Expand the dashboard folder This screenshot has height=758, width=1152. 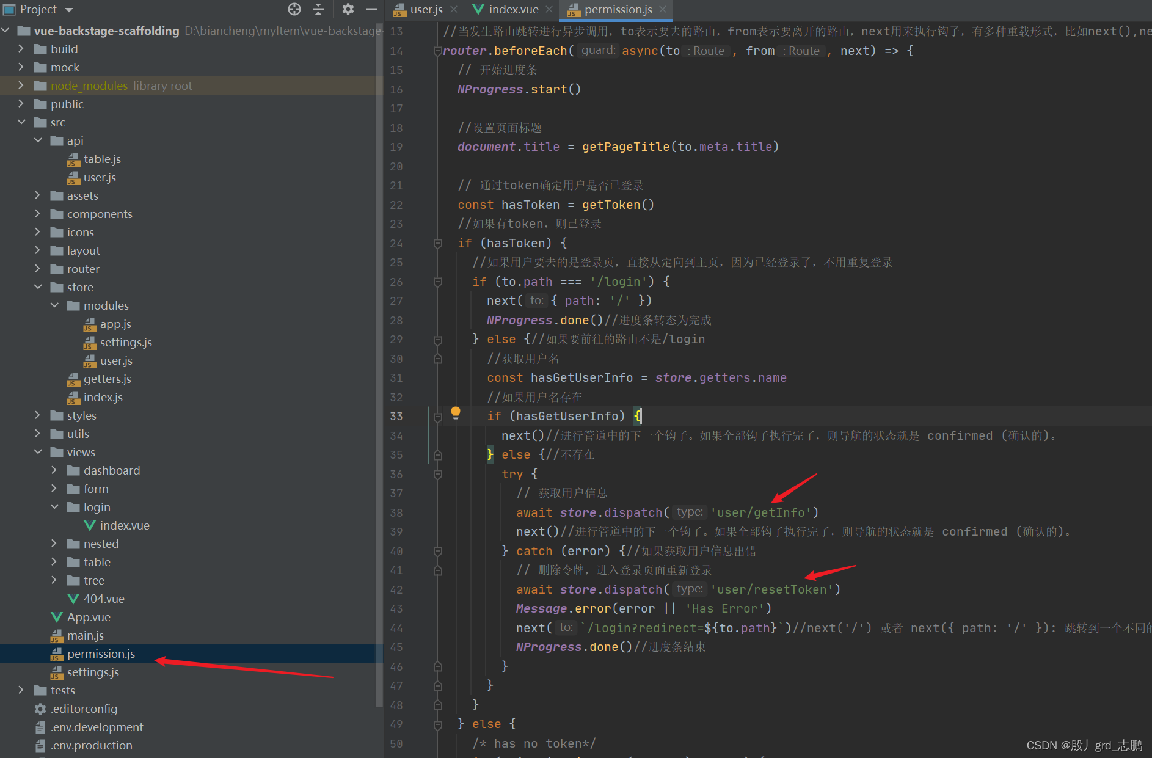tap(54, 470)
